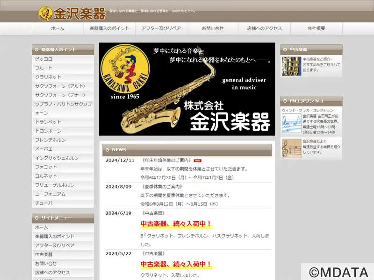Open the 中古楽器 saxophone thumbnail
This screenshot has width=374, height=280.
coord(291,66)
